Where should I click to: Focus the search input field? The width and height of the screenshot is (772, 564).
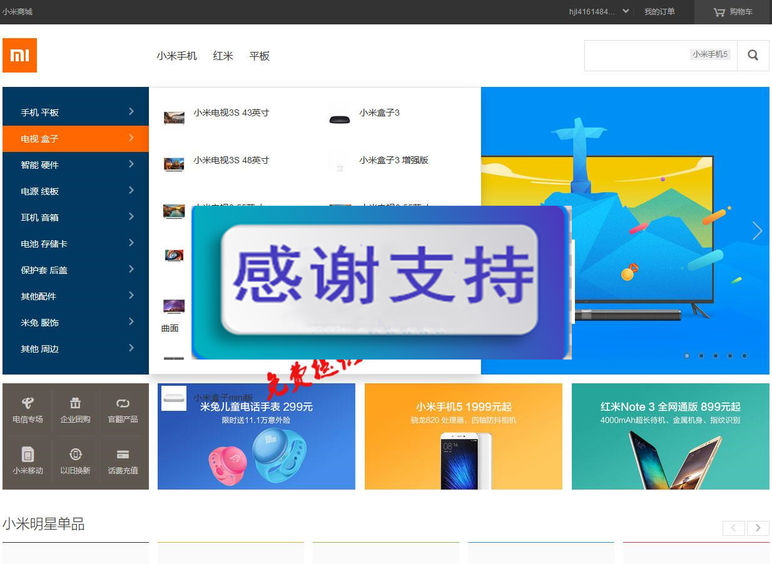click(x=661, y=56)
